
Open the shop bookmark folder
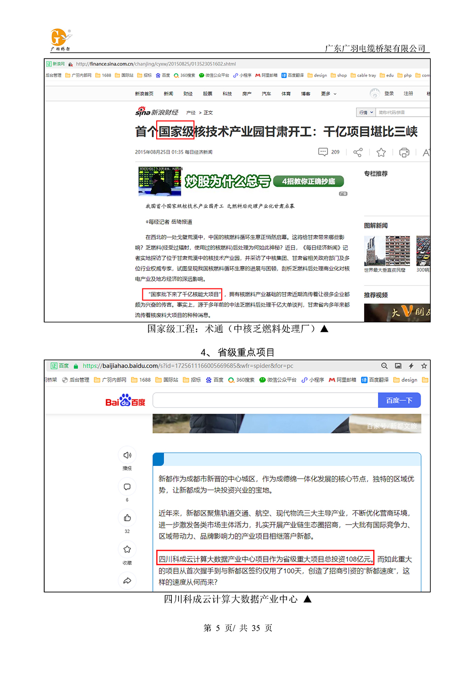[x=339, y=75]
